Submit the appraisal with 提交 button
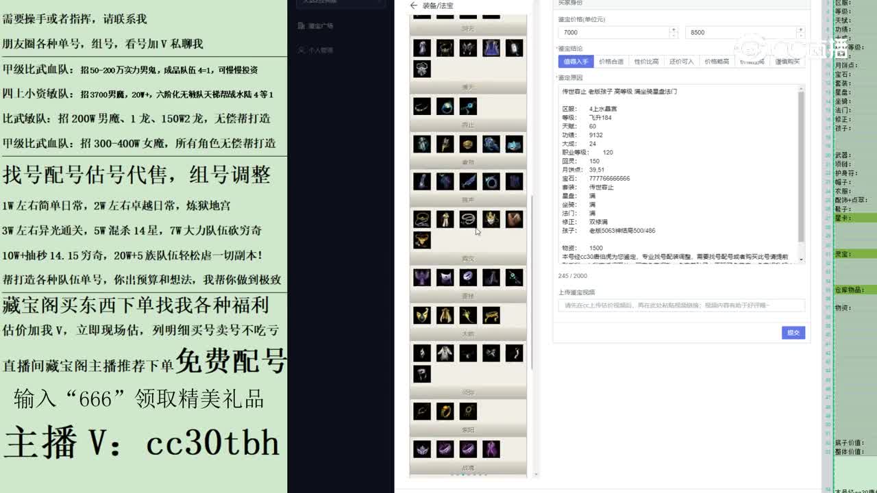 pos(793,333)
